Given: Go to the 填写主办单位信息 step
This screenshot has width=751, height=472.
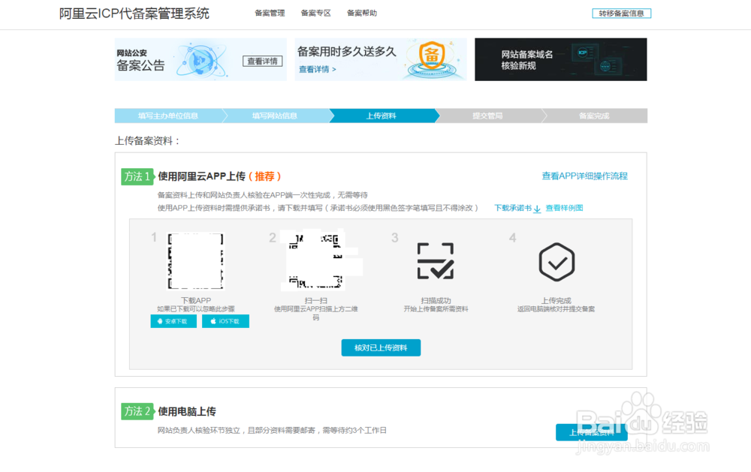Looking at the screenshot, I should pos(168,116).
